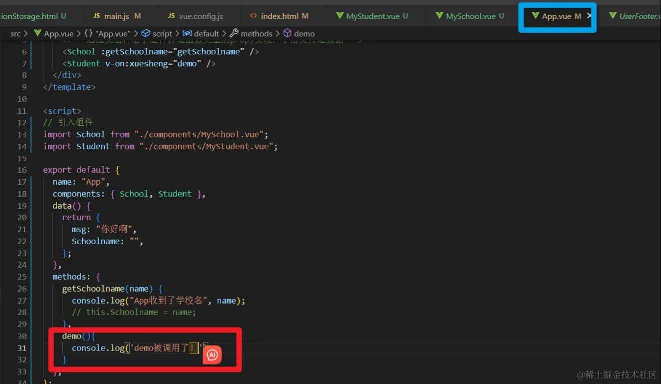661x384 pixels.
Task: Click line number 16 in the gutter
Action: point(22,170)
